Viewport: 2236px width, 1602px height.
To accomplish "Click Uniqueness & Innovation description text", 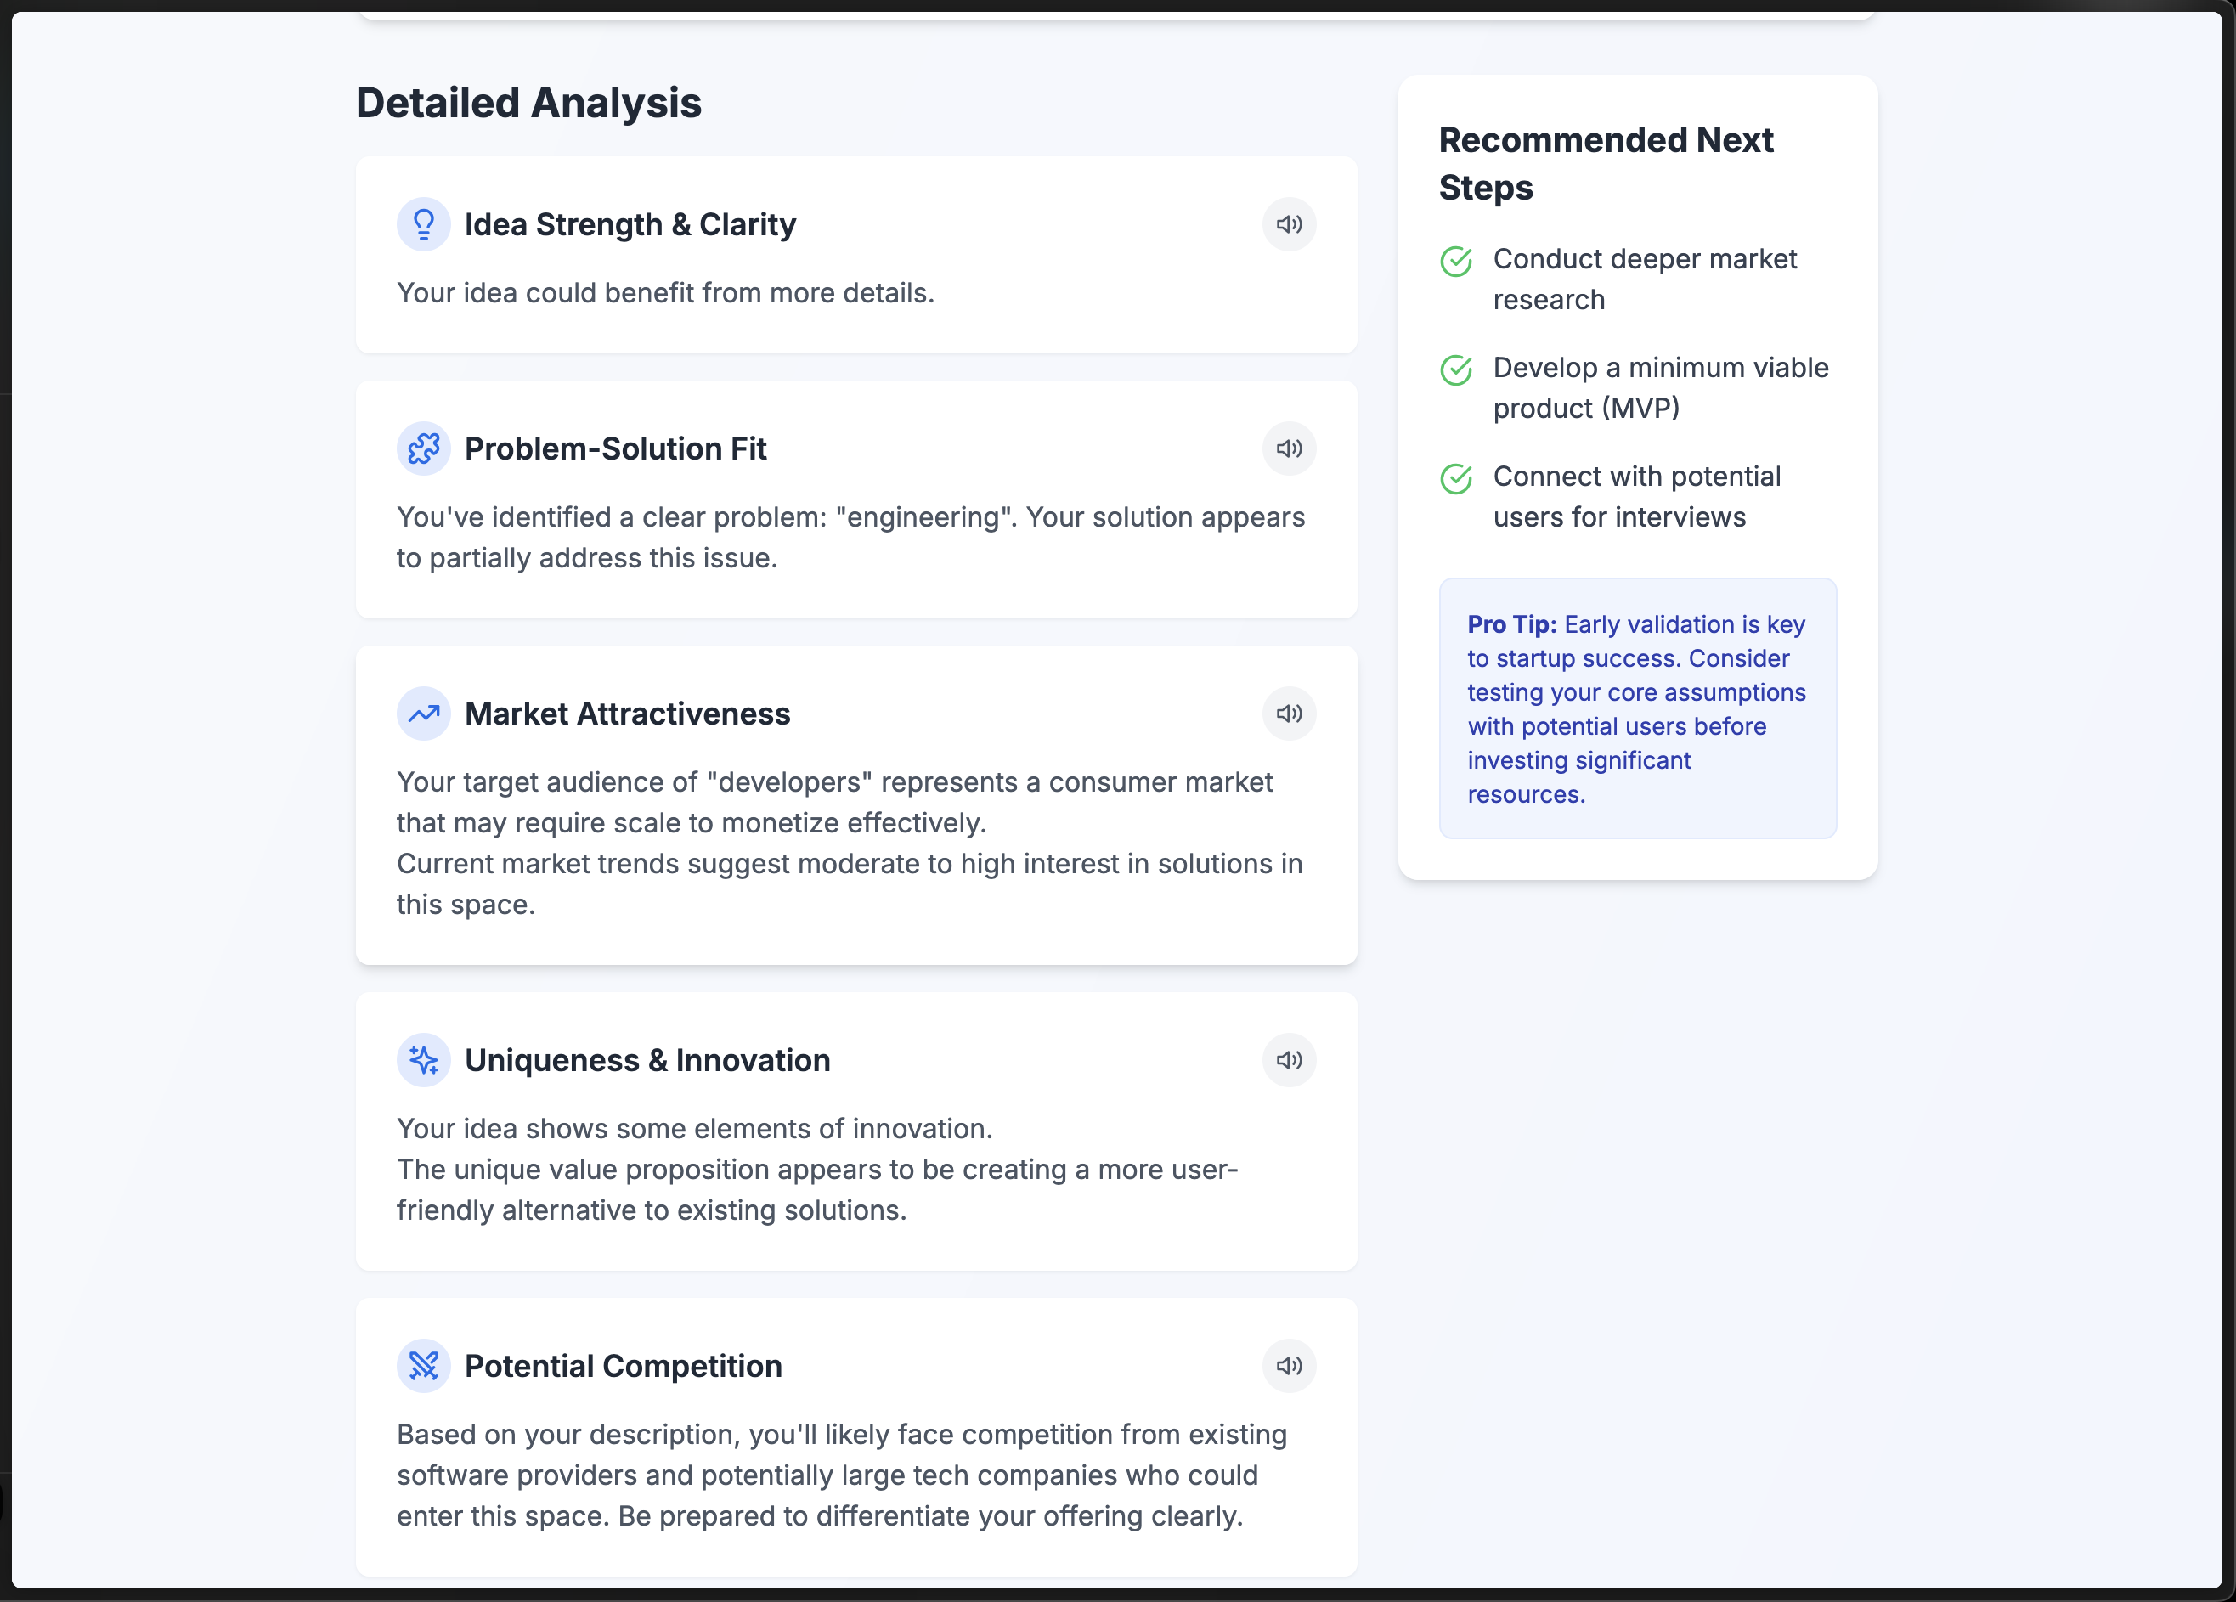I will point(817,1169).
